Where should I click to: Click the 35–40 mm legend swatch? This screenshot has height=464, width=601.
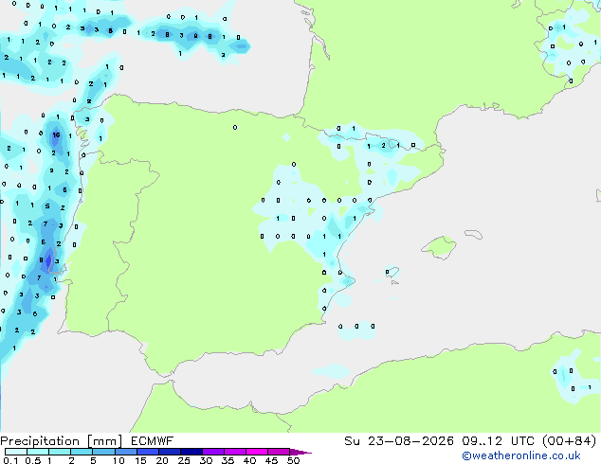[x=234, y=452]
